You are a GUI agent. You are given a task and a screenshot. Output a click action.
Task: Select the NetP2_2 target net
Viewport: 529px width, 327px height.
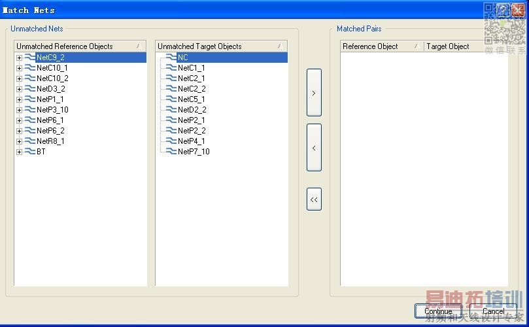[192, 131]
